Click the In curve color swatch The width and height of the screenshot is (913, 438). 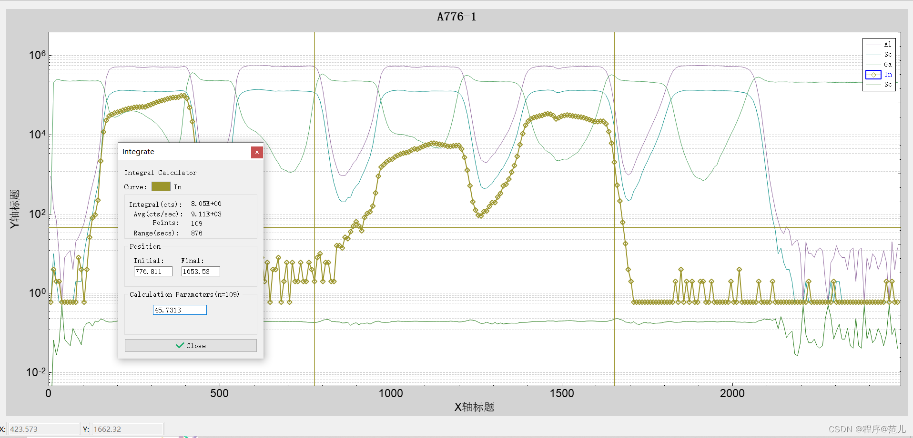tap(161, 186)
